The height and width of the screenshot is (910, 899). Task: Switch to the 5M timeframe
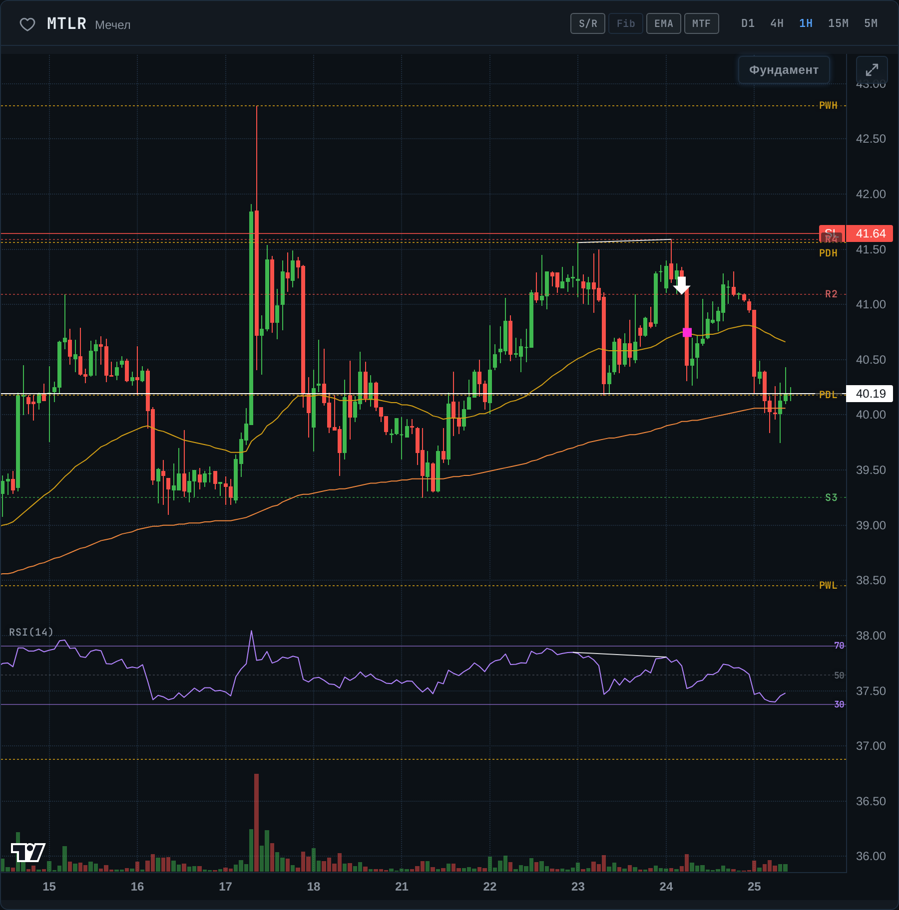point(871,23)
